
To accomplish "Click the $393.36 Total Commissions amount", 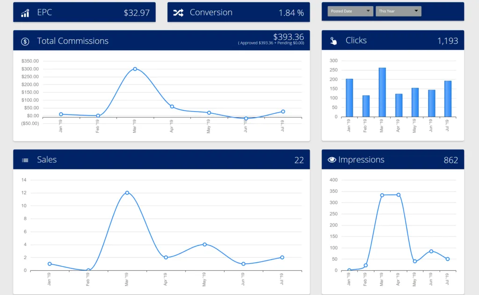I will click(288, 37).
